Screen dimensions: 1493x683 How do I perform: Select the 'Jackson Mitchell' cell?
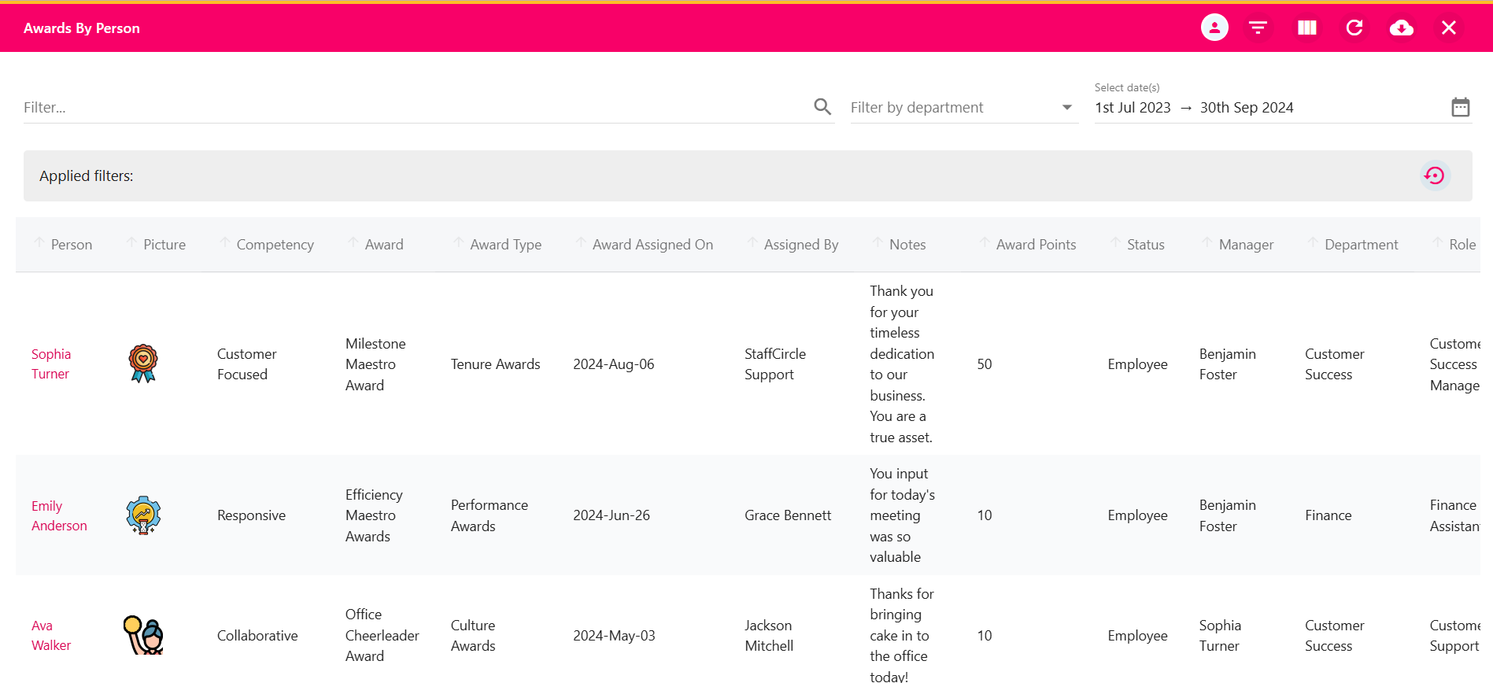coord(769,636)
